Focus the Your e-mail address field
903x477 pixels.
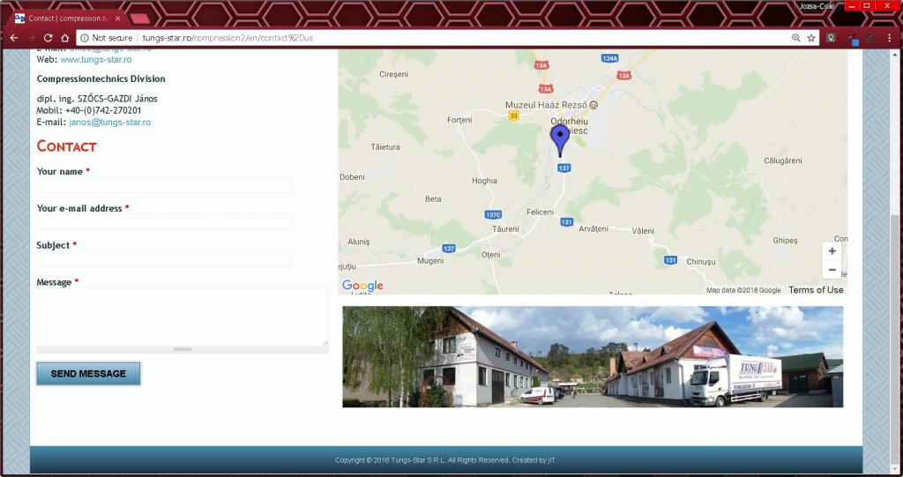point(164,222)
